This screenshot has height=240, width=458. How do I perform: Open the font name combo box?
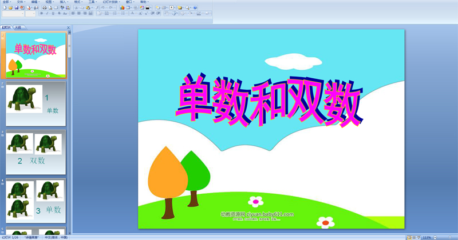click(13, 14)
